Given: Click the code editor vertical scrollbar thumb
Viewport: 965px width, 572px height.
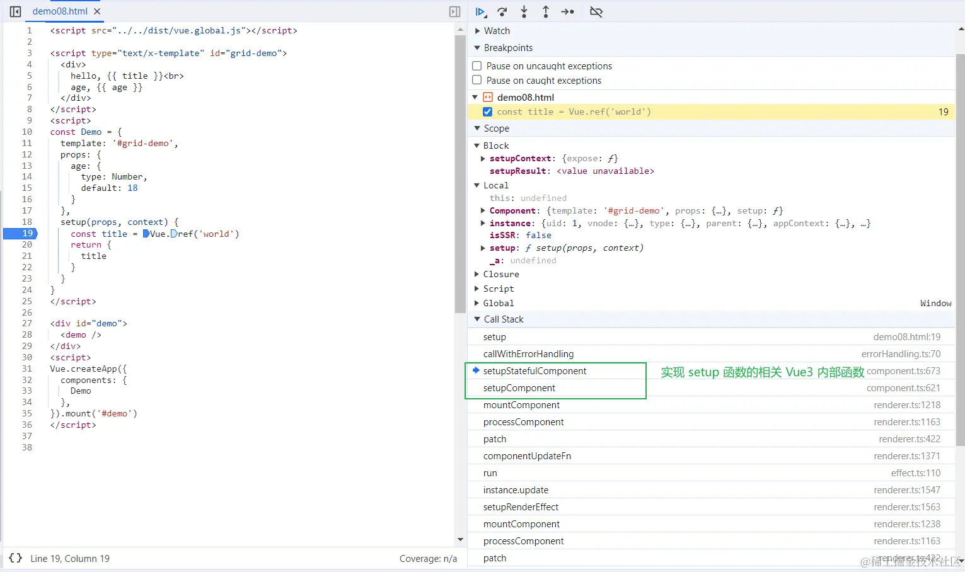Looking at the screenshot, I should [459, 174].
